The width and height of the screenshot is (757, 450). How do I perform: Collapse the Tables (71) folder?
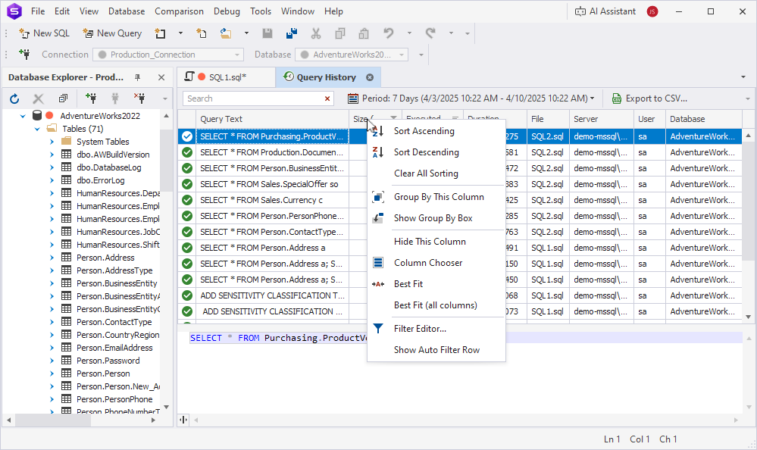click(x=36, y=128)
